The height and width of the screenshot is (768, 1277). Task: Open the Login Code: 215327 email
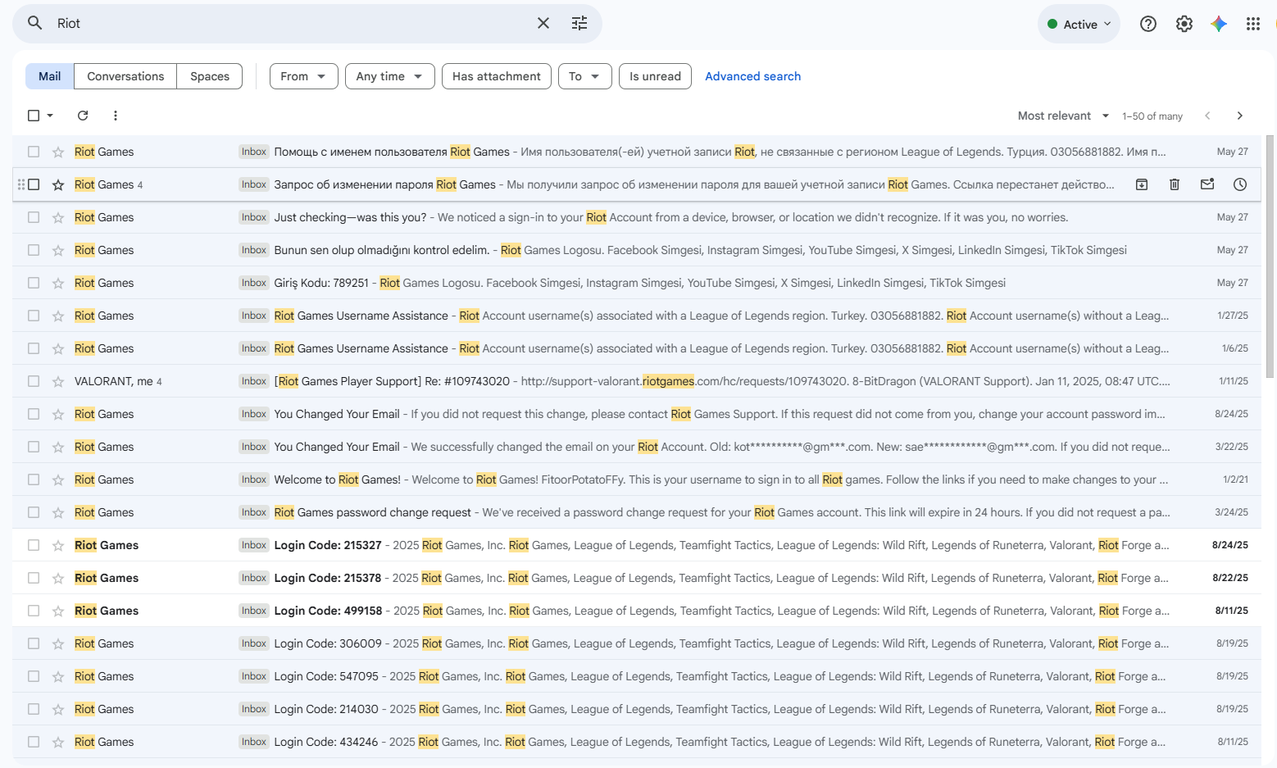(x=637, y=545)
